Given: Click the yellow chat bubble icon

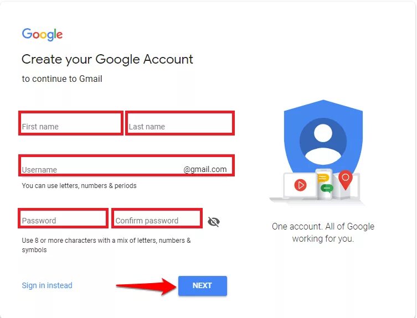Looking at the screenshot, I should [323, 178].
